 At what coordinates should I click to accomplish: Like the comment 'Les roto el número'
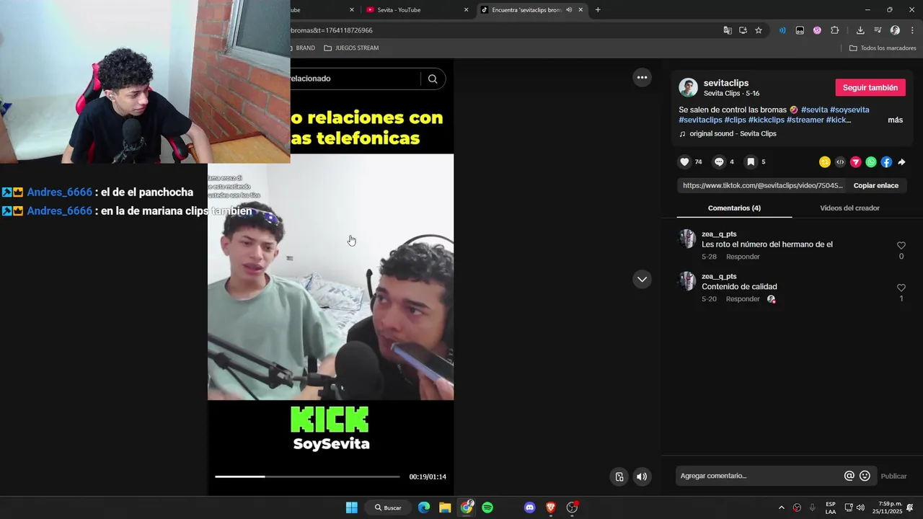tap(901, 246)
